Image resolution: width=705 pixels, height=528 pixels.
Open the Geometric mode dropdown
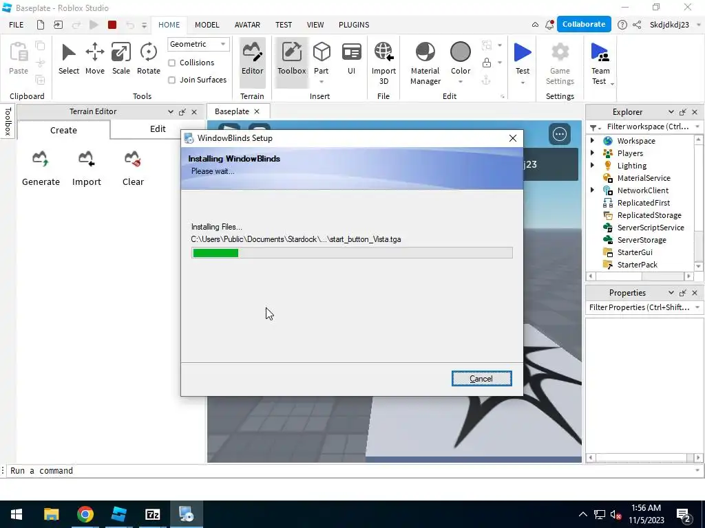tap(198, 44)
